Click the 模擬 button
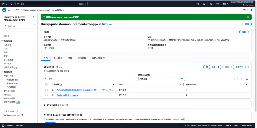The width and height of the screenshot is (257, 128). click(215, 67)
